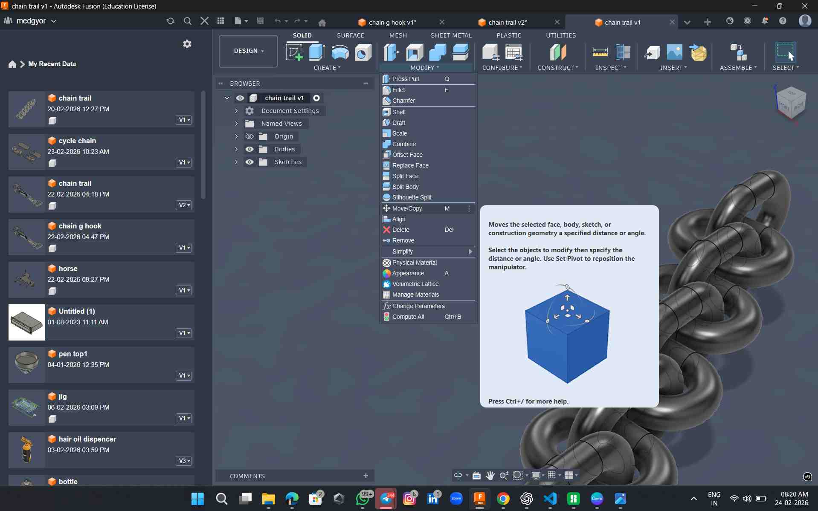The height and width of the screenshot is (511, 818).
Task: Click the data panel vertical scrollbar
Action: click(x=203, y=145)
